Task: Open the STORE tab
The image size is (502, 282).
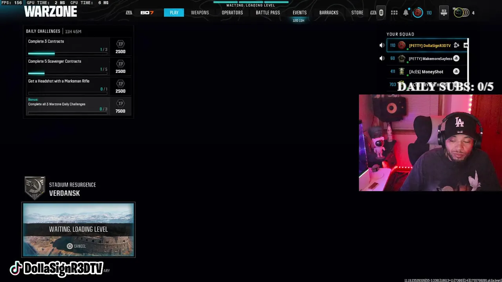Action: click(357, 13)
